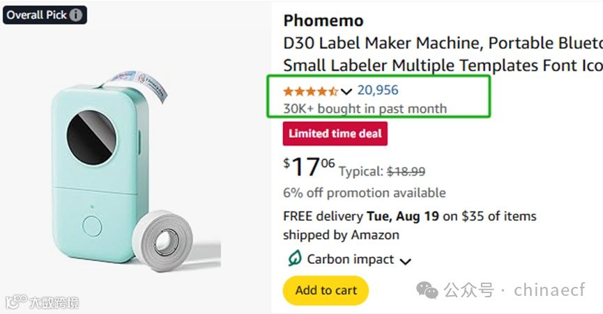Select the Limited time deal badge
The width and height of the screenshot is (603, 314).
335,133
